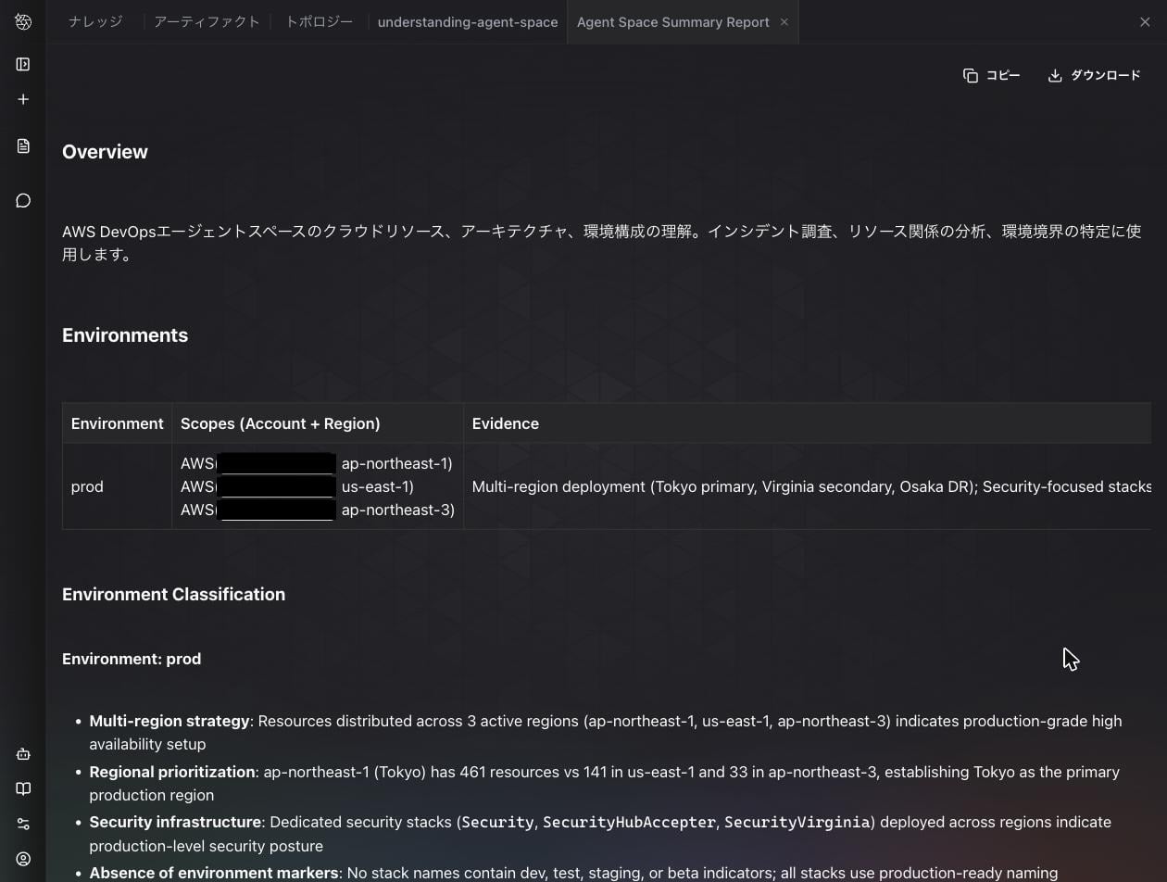Viewport: 1167px width, 882px height.
Task: Click the app logo icon in the sidebar
Action: click(23, 22)
